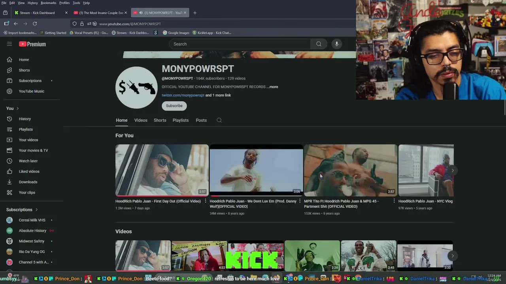Switch to The Most Insane Couple tab
Viewport: 506px width, 284px height.
pyautogui.click(x=100, y=13)
